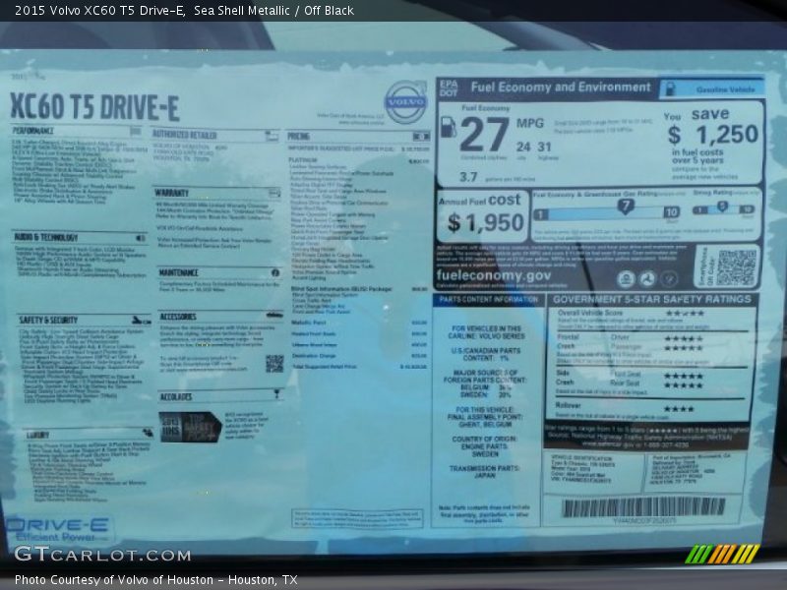Screen dimensions: 787x590
Task: Click the city MPG value 24
Action: click(523, 147)
